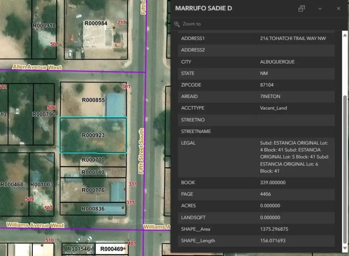
Task: Choose parcel R000836
Action: 93,209
